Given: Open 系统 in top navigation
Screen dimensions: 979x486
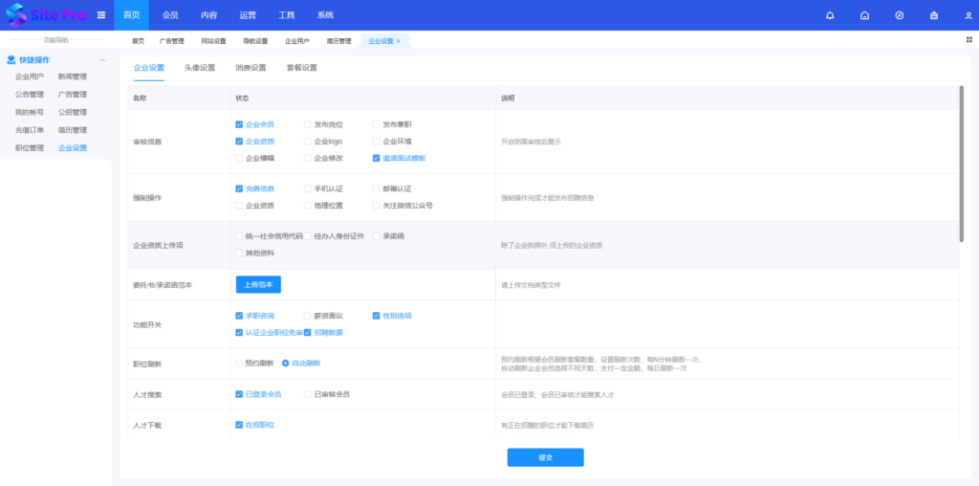Looking at the screenshot, I should point(325,15).
